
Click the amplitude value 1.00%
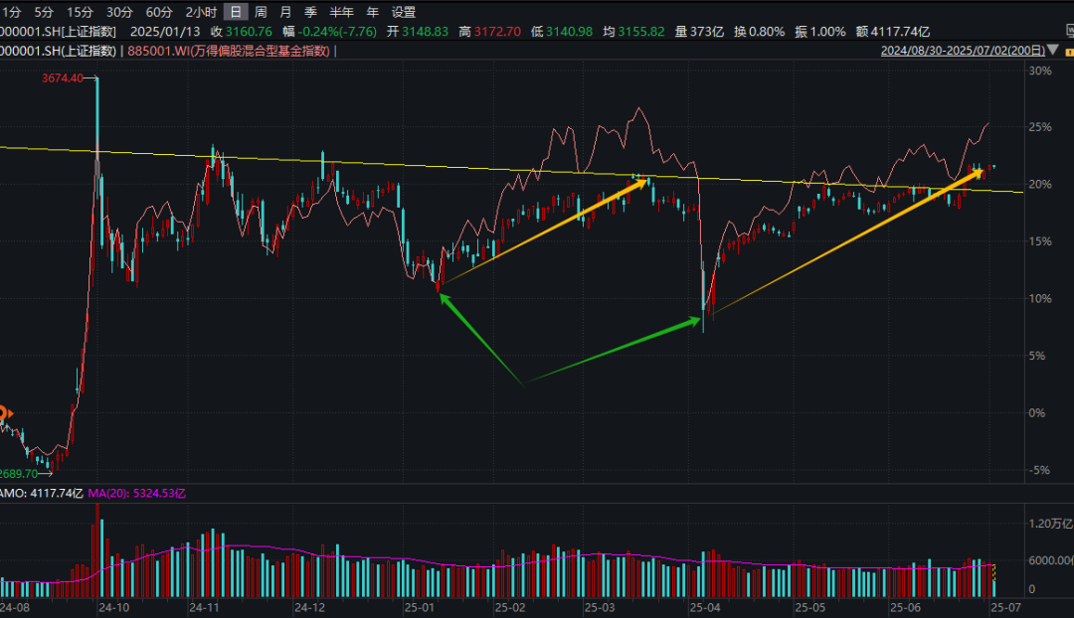(x=827, y=32)
